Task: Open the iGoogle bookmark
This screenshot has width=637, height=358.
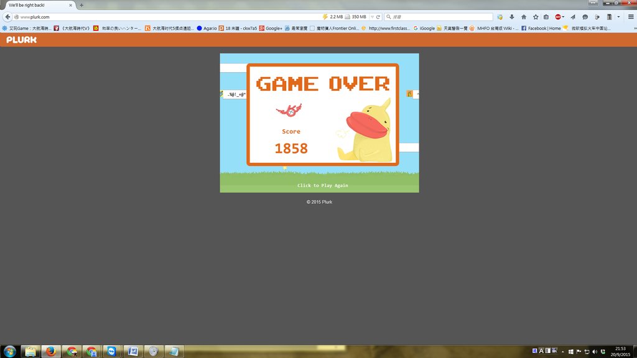Action: click(x=424, y=29)
